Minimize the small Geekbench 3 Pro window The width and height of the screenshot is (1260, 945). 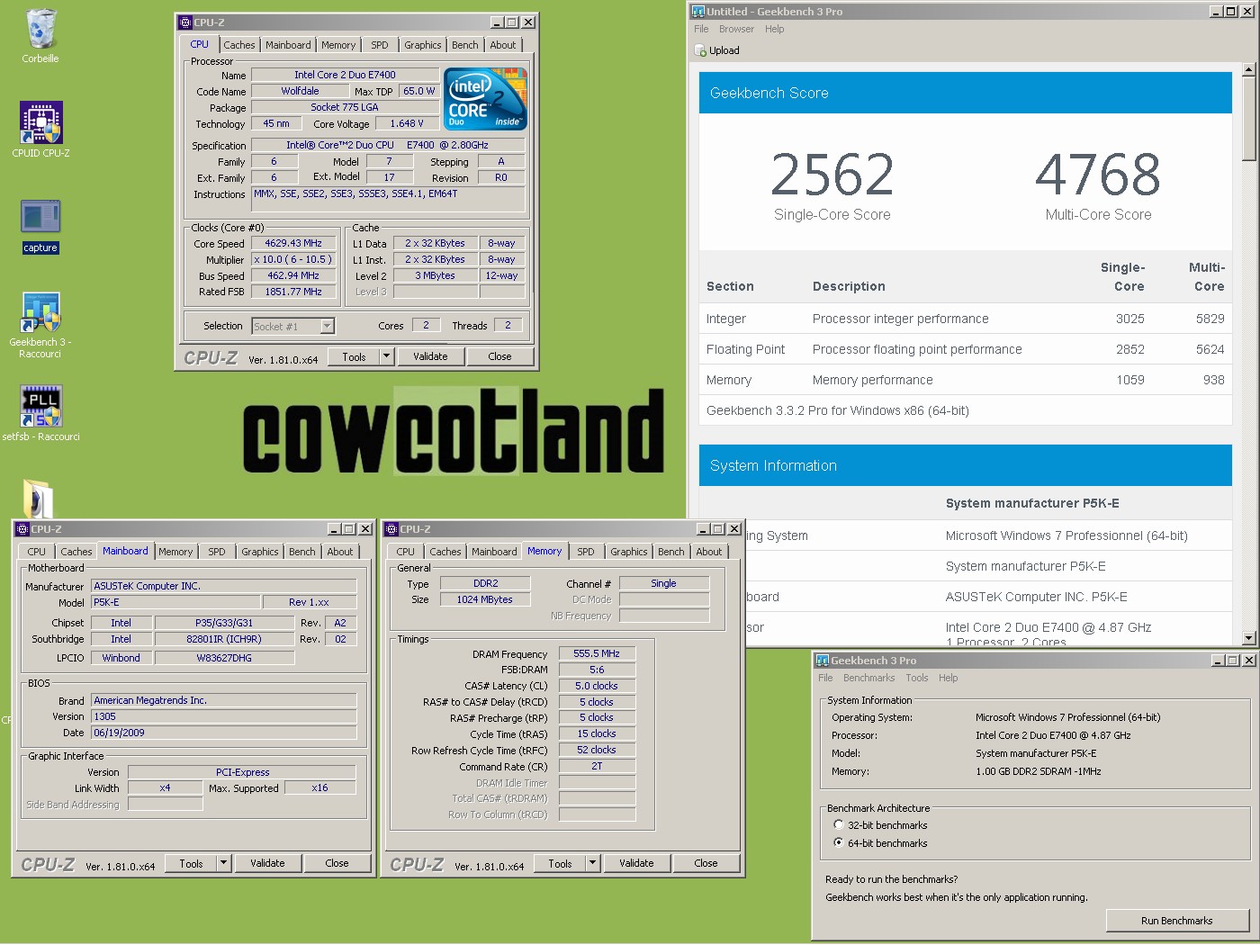pos(1218,661)
